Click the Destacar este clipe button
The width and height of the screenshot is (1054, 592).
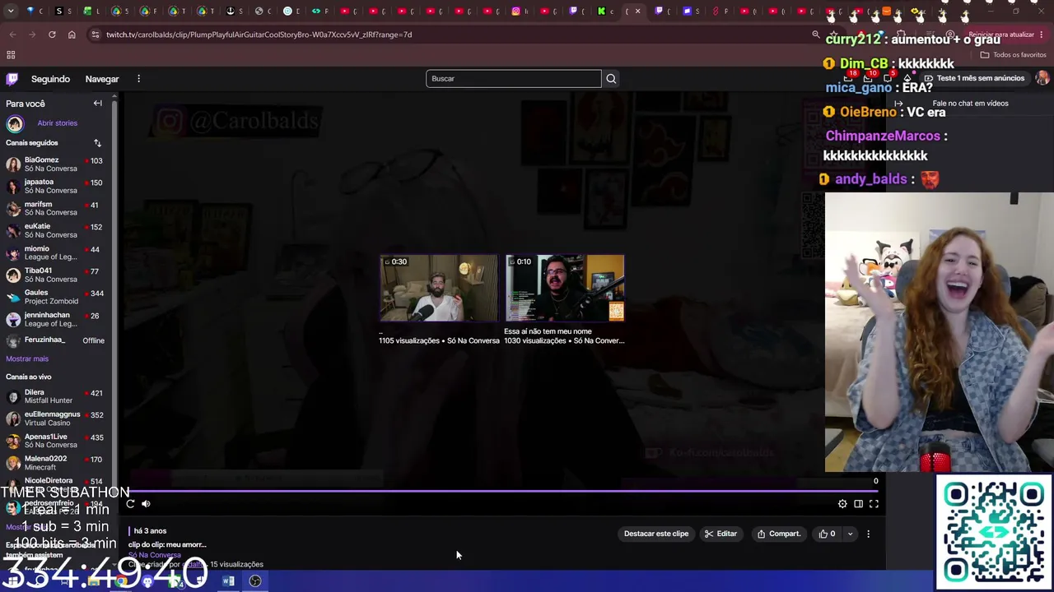[656, 534]
